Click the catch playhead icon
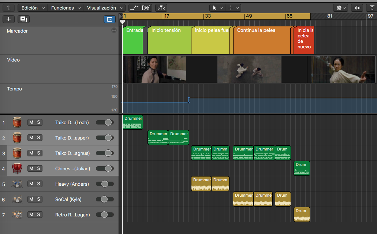Screen dimensions: 377x234 pyautogui.click(x=161, y=8)
